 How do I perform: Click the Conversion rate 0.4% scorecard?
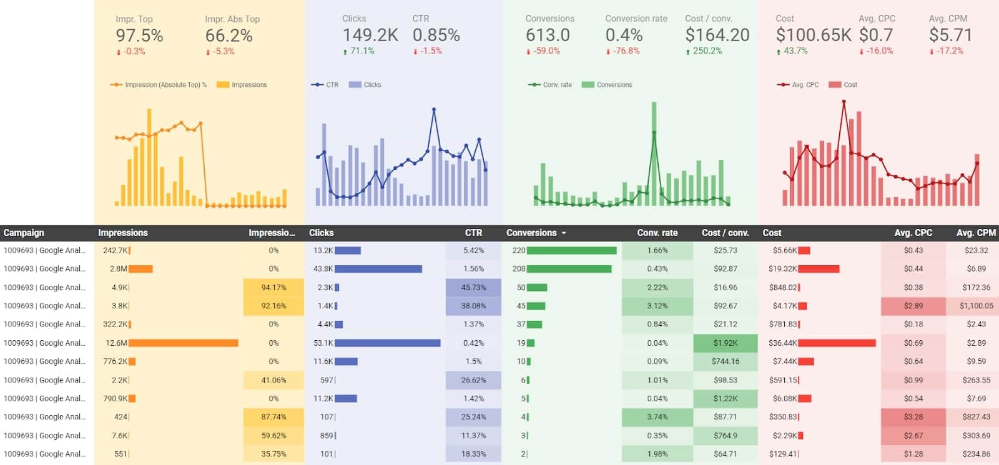click(636, 35)
